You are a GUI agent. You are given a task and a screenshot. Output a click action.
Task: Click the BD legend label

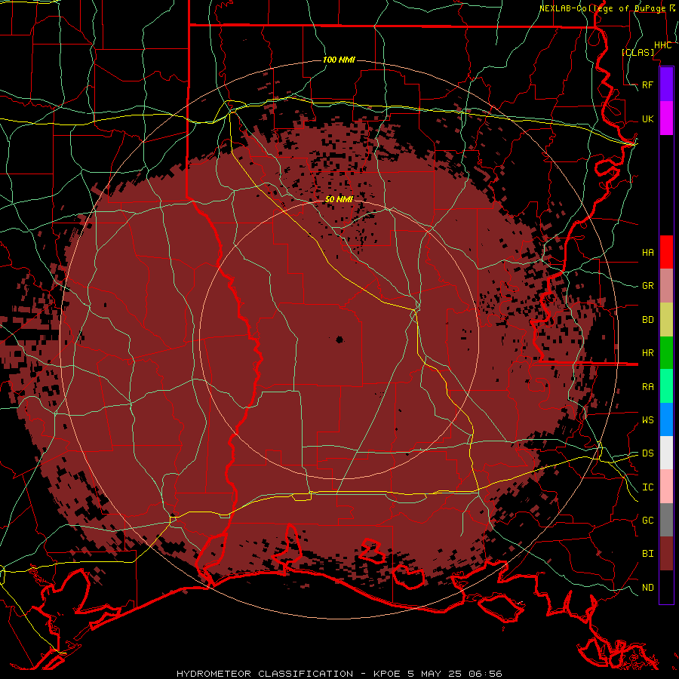point(648,320)
